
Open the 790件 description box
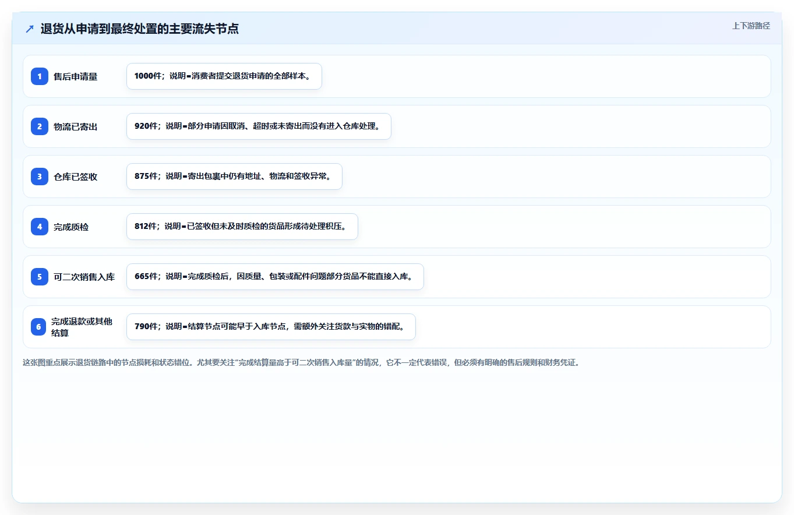[x=271, y=327]
